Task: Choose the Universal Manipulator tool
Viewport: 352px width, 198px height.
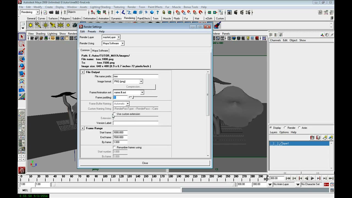Action: (22, 81)
